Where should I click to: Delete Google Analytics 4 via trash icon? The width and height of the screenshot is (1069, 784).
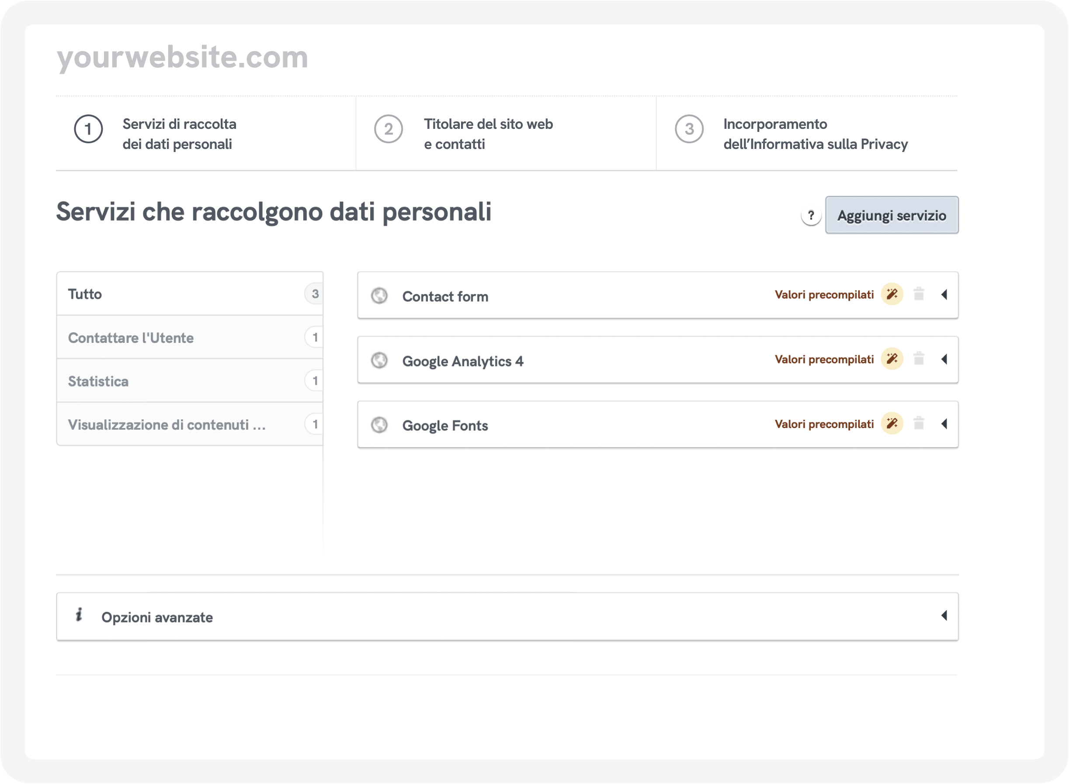point(919,359)
